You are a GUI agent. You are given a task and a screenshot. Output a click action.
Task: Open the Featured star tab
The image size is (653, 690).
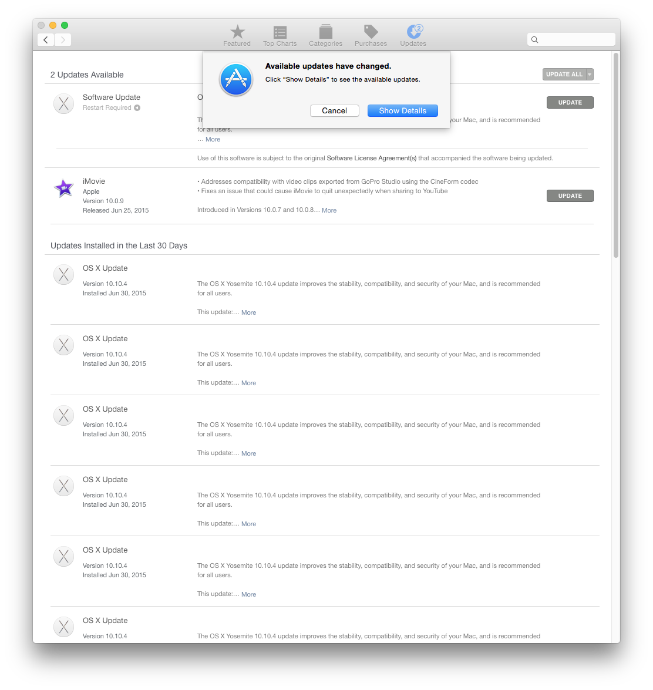pos(237,36)
